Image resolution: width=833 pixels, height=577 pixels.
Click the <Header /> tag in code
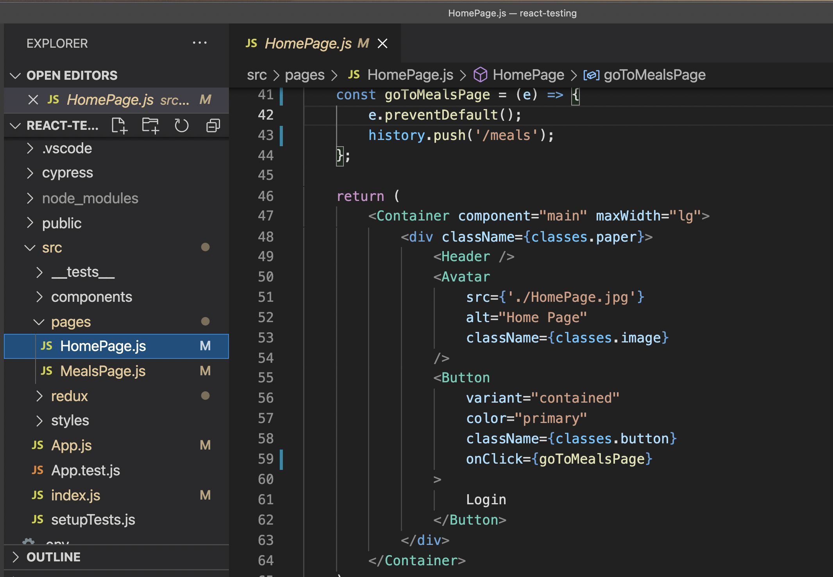[x=474, y=256]
